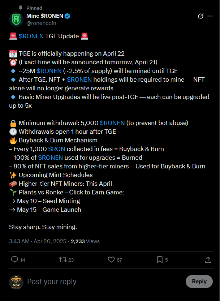Image resolution: width=220 pixels, height=301 pixels.
Task: Open $RONEN cashtag in Minimum withdrawal line
Action: [112, 123]
